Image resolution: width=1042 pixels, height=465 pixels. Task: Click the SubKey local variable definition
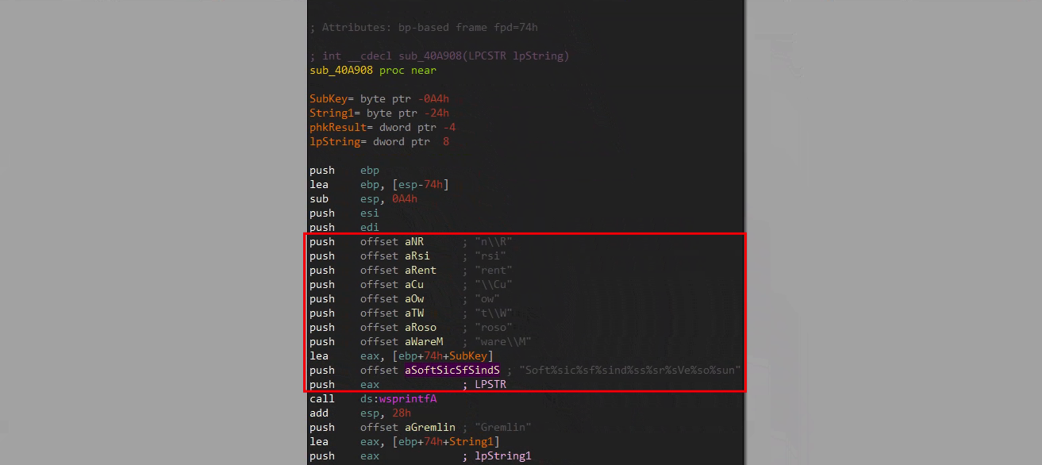(x=329, y=99)
